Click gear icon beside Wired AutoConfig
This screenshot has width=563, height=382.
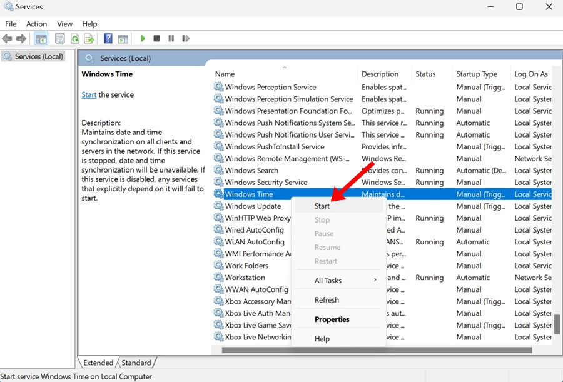pos(218,229)
